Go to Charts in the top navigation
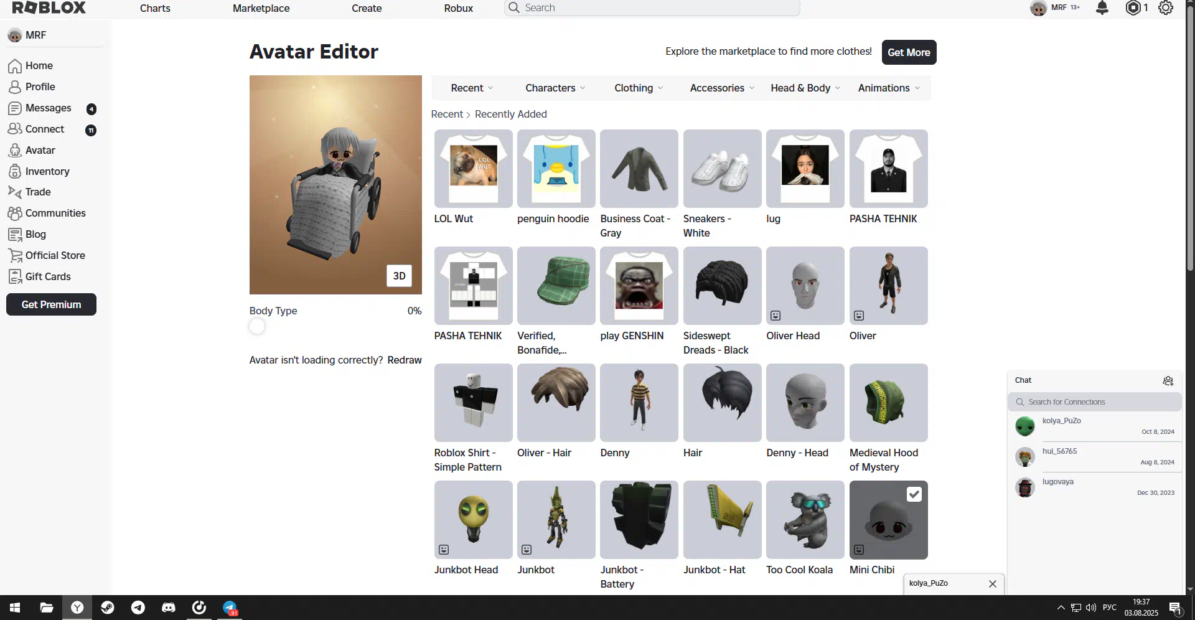Screen dimensions: 1195x620 pyautogui.click(x=155, y=8)
